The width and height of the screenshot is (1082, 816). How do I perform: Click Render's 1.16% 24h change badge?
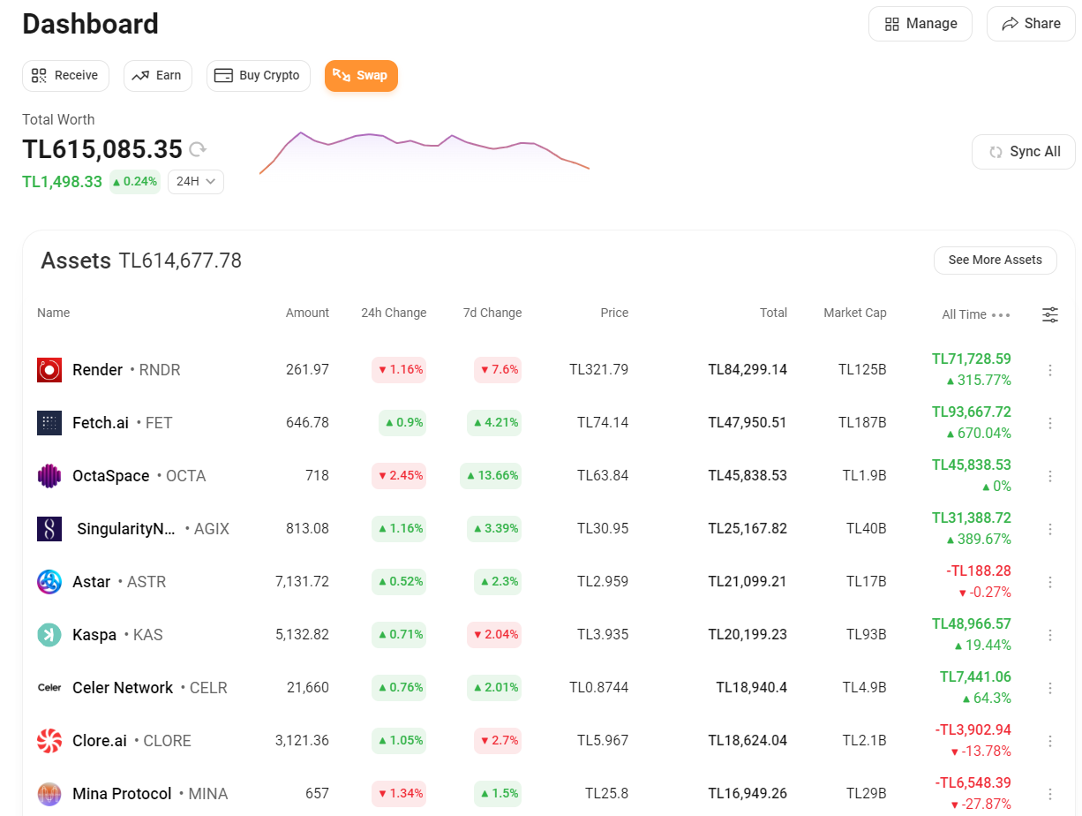pos(399,370)
